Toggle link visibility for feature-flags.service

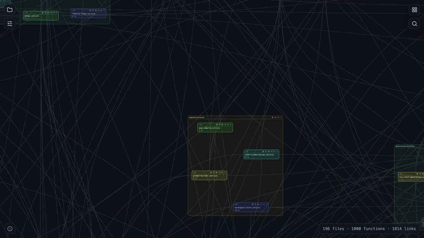96,10
